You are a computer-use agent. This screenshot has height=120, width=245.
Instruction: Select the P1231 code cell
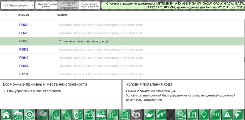(x=24, y=74)
